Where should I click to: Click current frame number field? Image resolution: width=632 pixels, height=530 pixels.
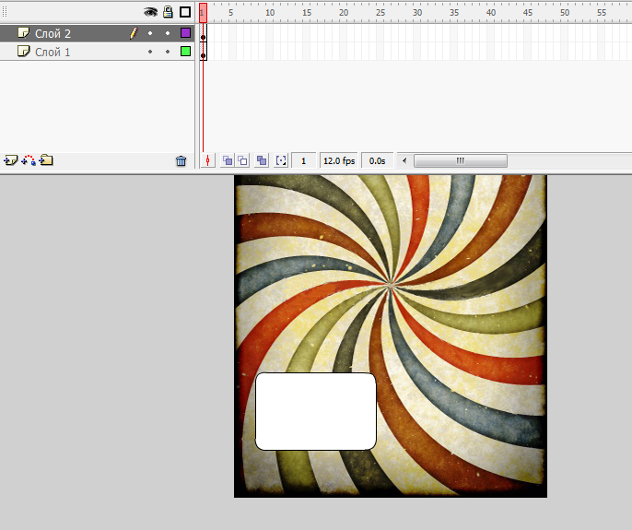303,161
